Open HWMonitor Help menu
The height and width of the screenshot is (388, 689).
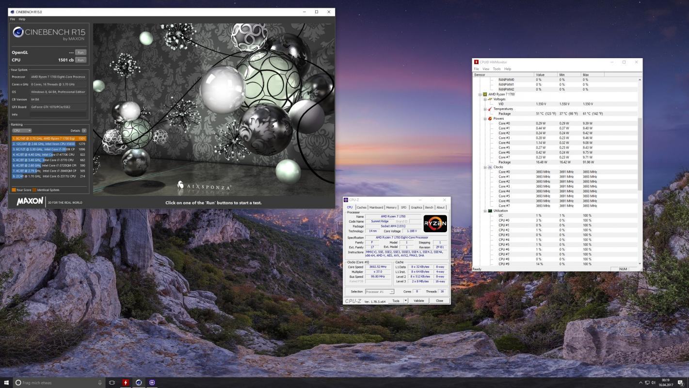[508, 69]
